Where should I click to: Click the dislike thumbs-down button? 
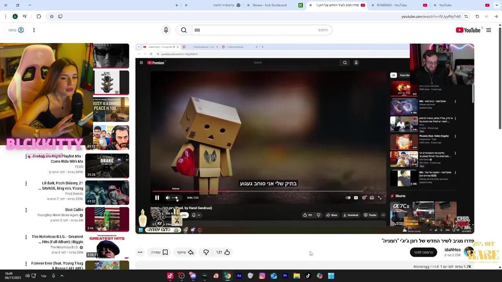pos(206,252)
